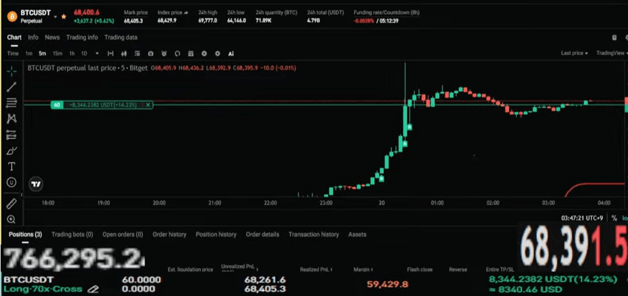The image size is (628, 296).
Task: Click the bar-range icon after timeframe dropdown
Action: pyautogui.click(x=110, y=54)
